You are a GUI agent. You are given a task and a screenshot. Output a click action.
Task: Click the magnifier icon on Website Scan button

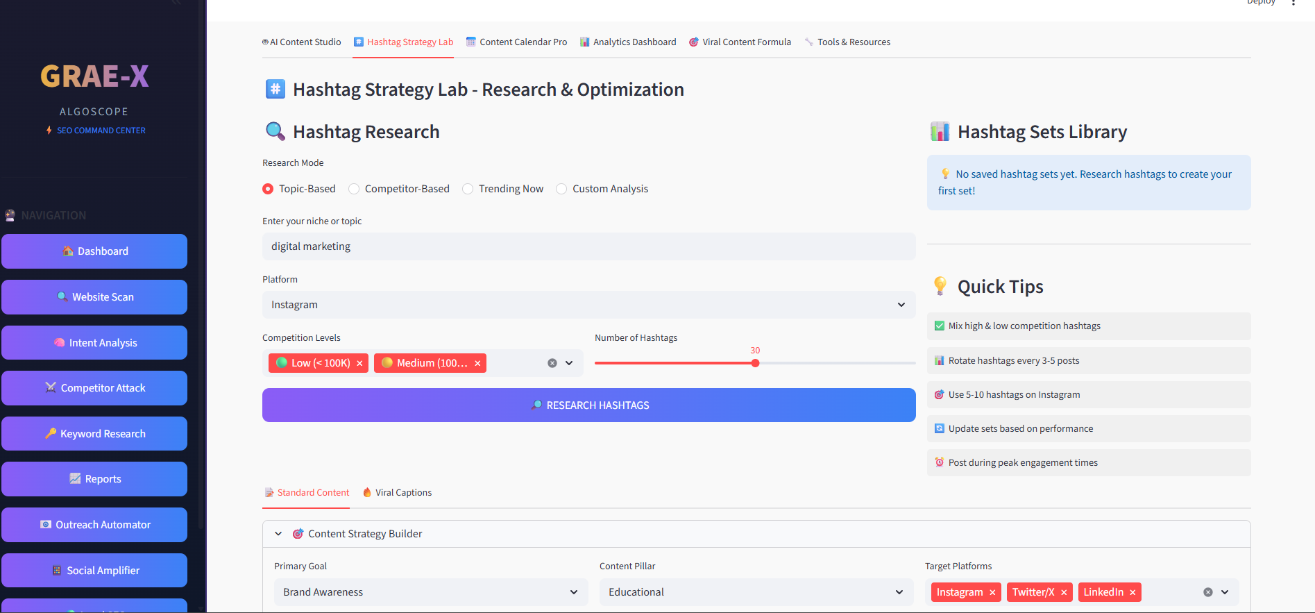(62, 296)
